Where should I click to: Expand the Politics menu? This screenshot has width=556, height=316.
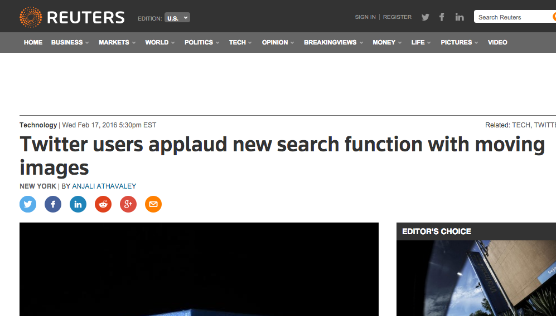(202, 42)
